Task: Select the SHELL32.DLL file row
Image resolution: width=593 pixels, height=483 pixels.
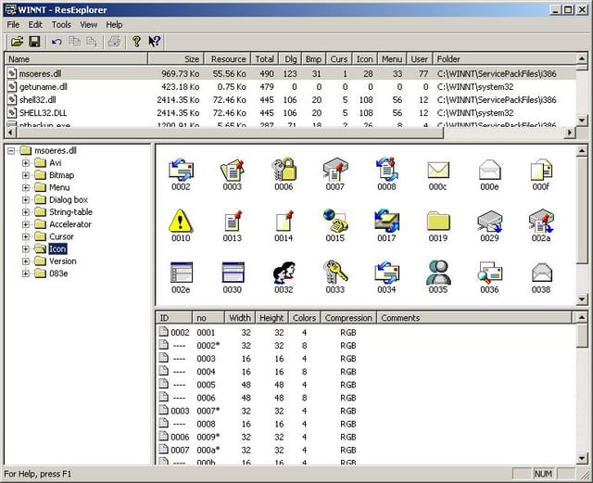Action: point(290,113)
